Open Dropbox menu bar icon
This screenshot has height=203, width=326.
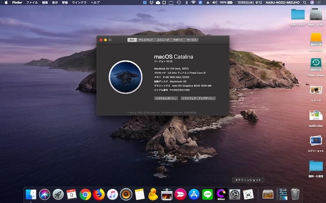(151, 2)
